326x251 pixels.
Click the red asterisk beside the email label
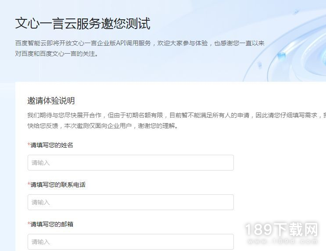pos(29,223)
